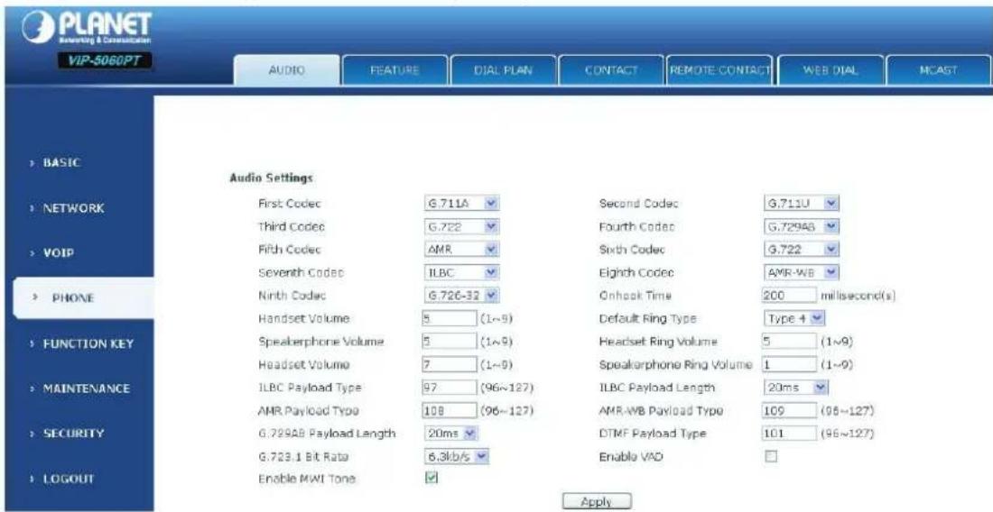Open the DIAL PLAN tab
The width and height of the screenshot is (993, 512).
pyautogui.click(x=503, y=69)
